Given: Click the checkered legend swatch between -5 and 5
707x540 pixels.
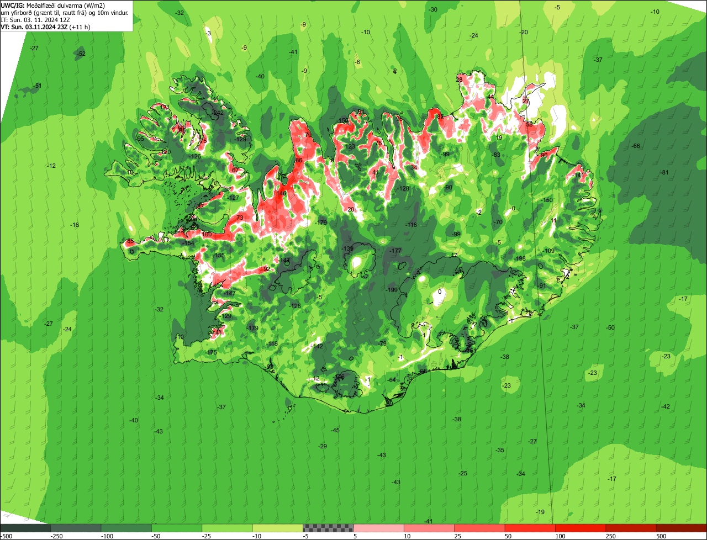Looking at the screenshot, I should click(328, 528).
